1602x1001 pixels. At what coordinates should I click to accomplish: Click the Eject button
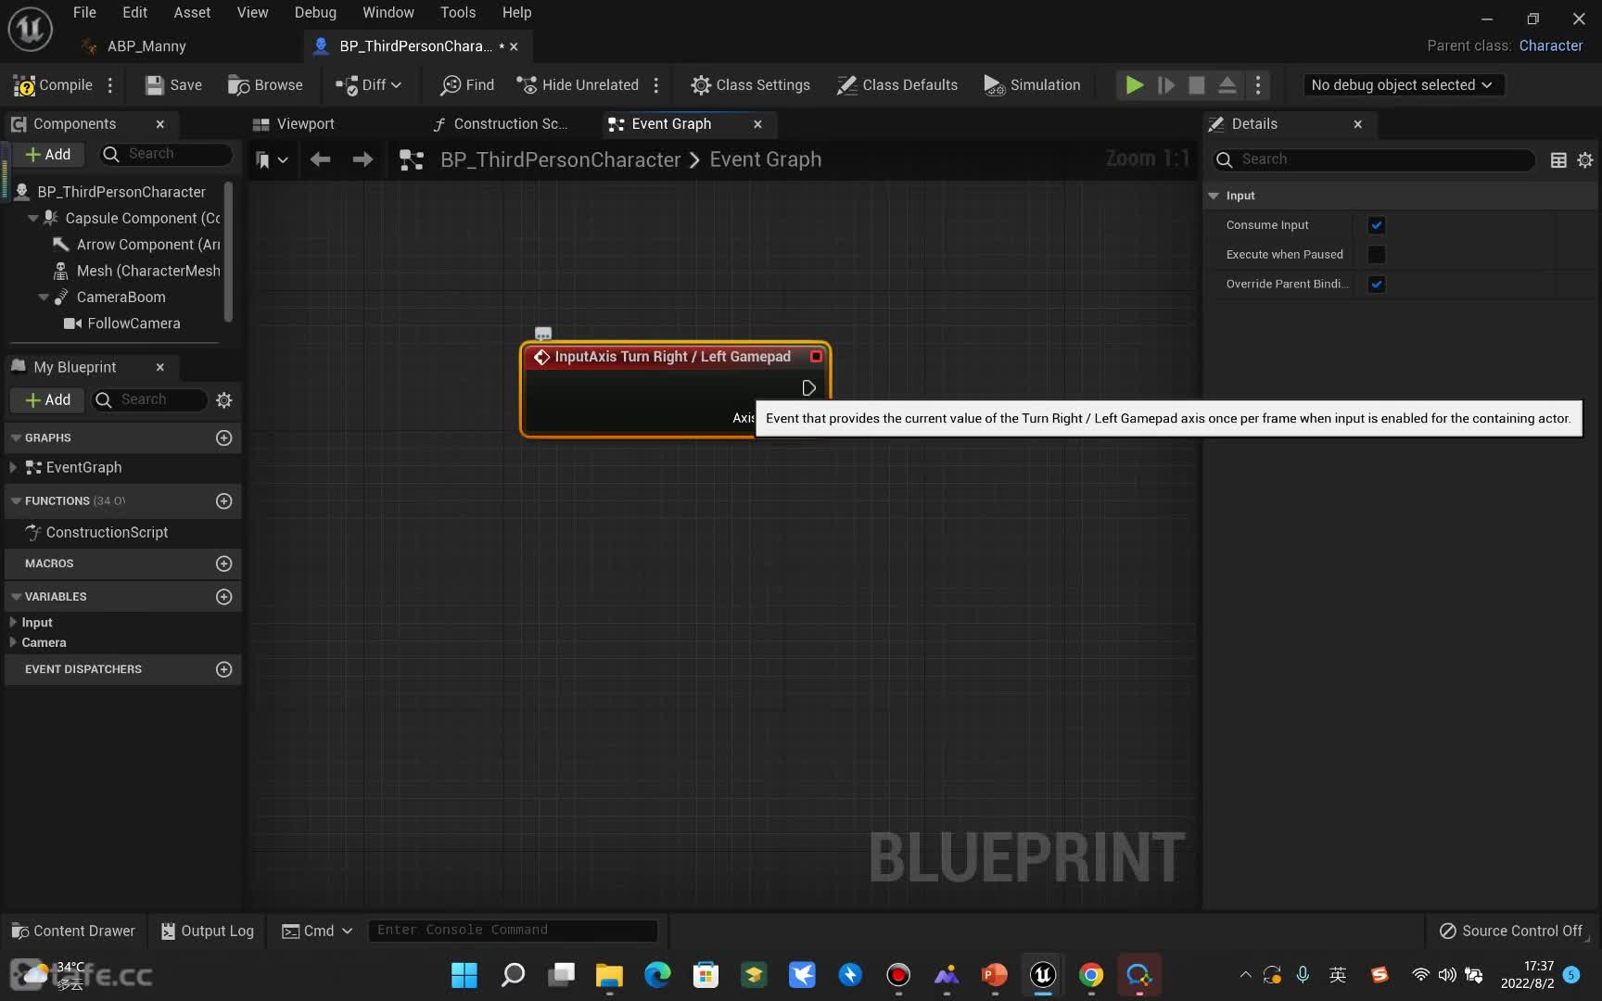(x=1227, y=85)
